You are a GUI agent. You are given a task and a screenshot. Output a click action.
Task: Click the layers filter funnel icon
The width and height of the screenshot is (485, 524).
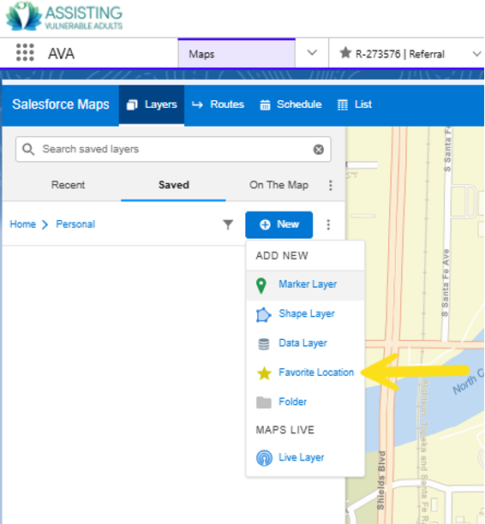pos(228,224)
